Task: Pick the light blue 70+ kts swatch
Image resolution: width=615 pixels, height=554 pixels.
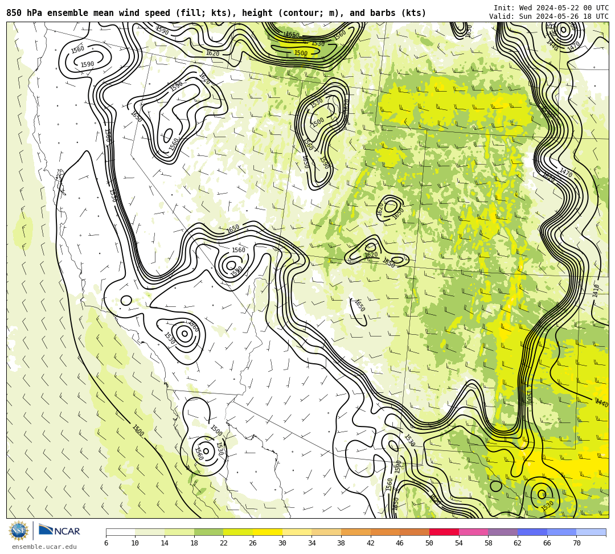Action: (x=591, y=532)
